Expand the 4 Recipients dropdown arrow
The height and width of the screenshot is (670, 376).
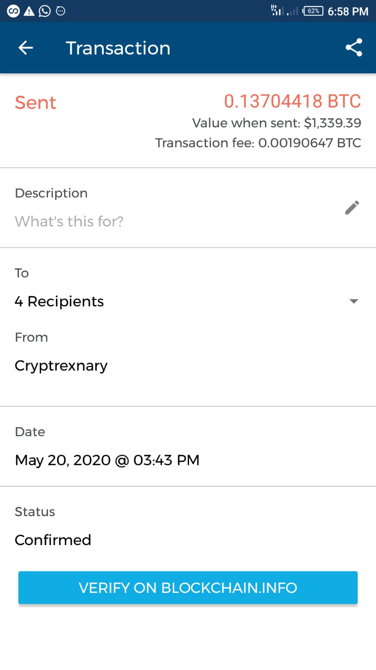[x=353, y=301]
